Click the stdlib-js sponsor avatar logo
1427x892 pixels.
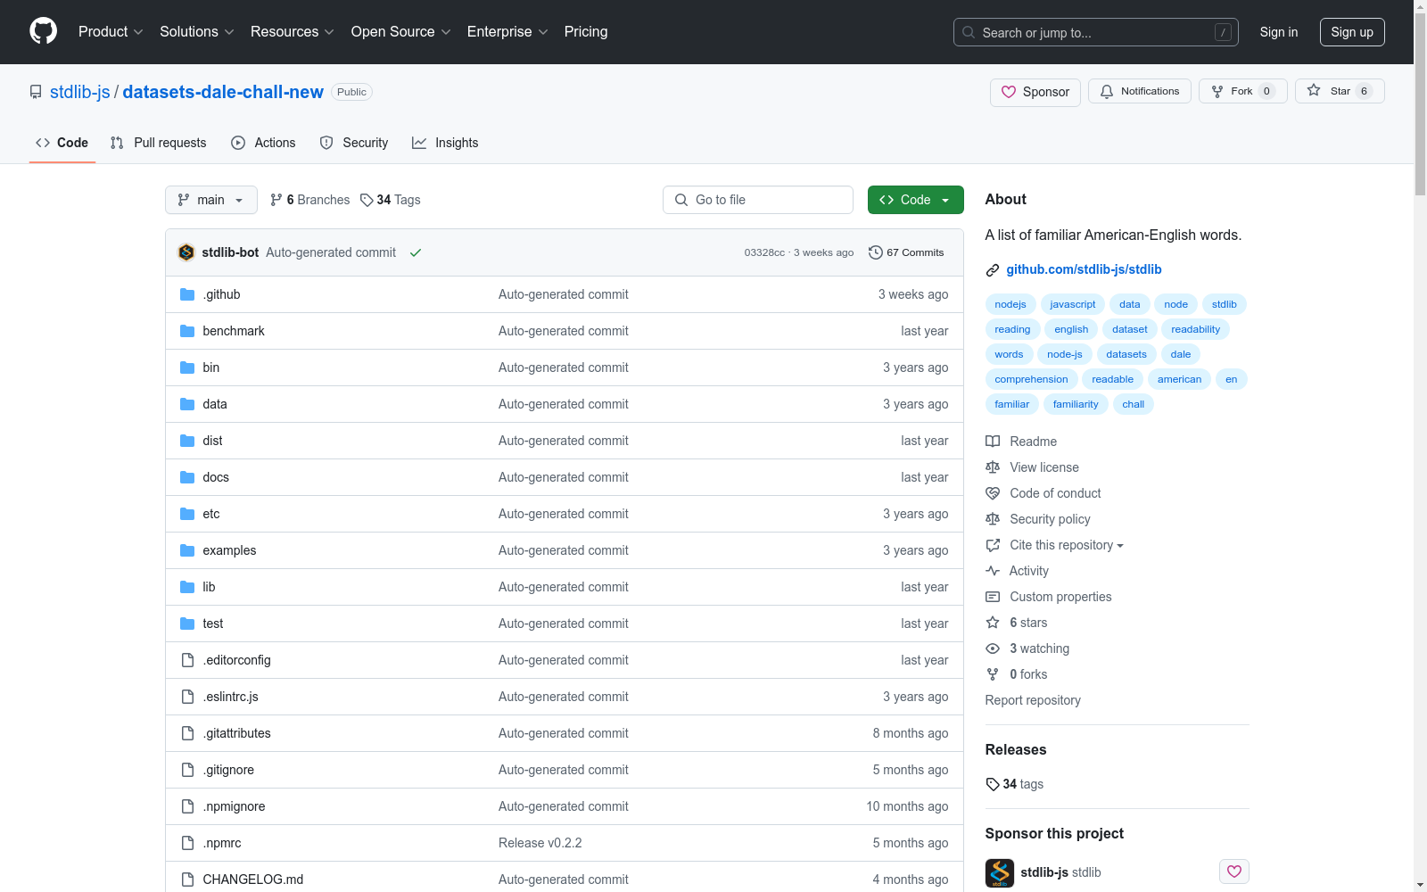click(1000, 872)
